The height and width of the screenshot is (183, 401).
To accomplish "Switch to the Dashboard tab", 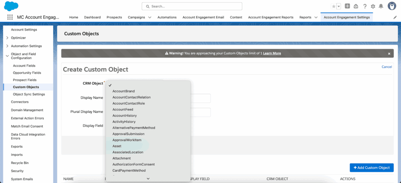I will tap(92, 17).
